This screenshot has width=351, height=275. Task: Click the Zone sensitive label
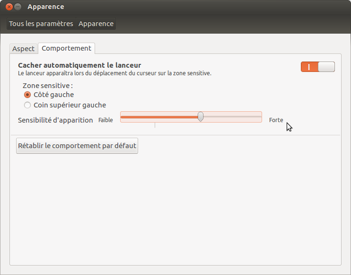[48, 86]
